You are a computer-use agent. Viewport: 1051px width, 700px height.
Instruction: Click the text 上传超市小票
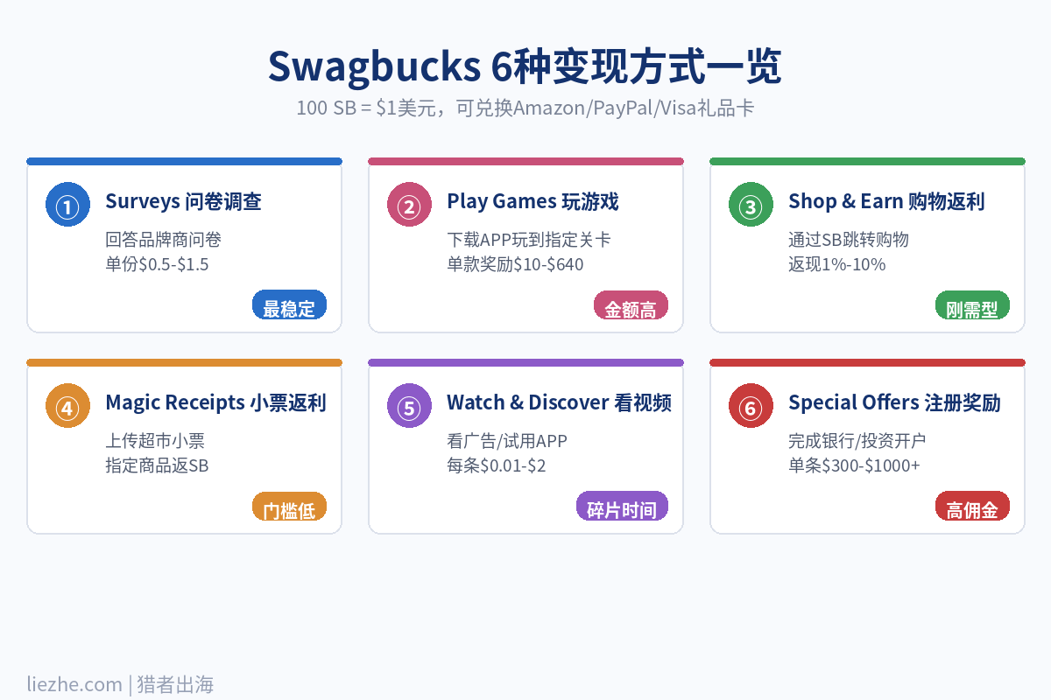point(155,441)
